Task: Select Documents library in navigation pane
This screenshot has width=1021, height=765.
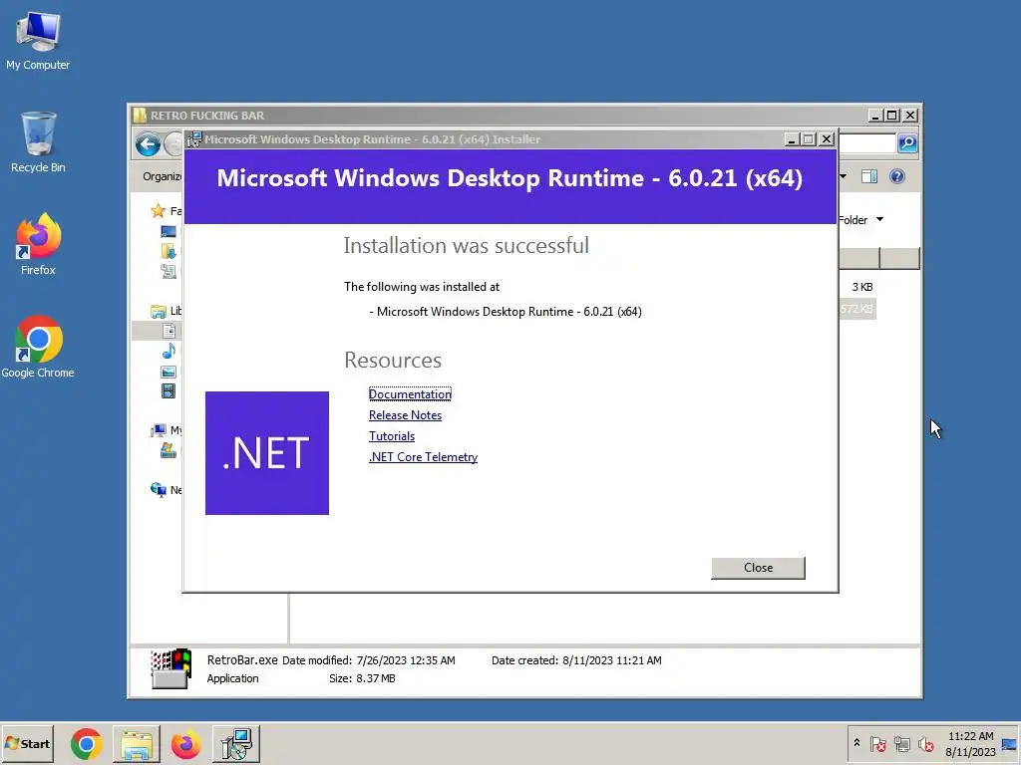Action: 169,331
